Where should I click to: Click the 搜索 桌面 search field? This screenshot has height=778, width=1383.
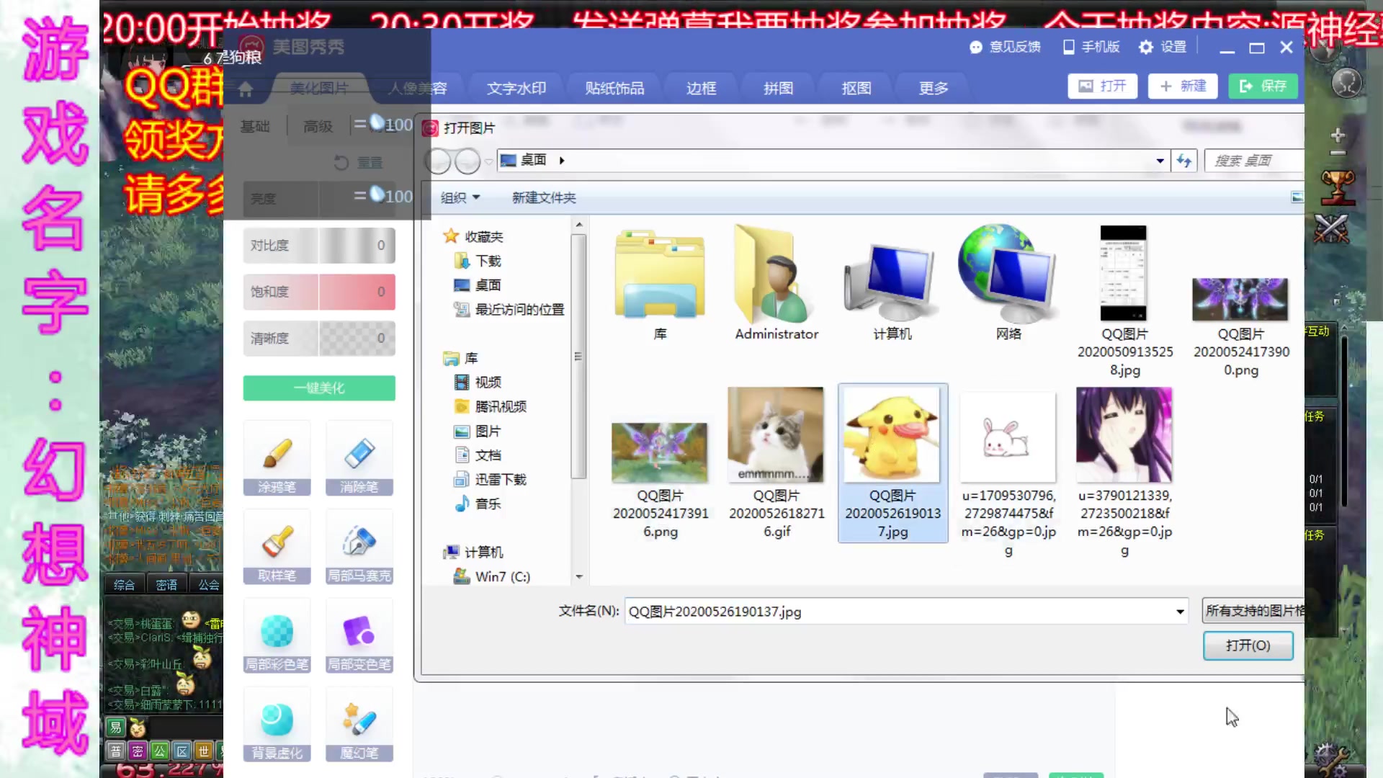1255,161
